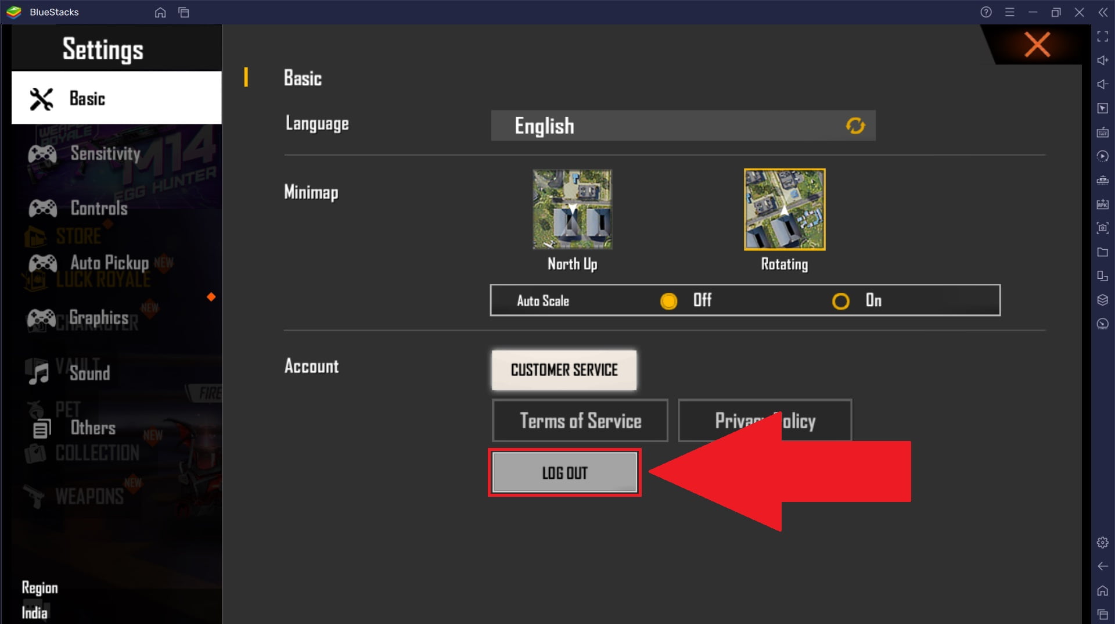Choose the North Up minimap thumbnail
This screenshot has height=624, width=1115.
tap(572, 210)
